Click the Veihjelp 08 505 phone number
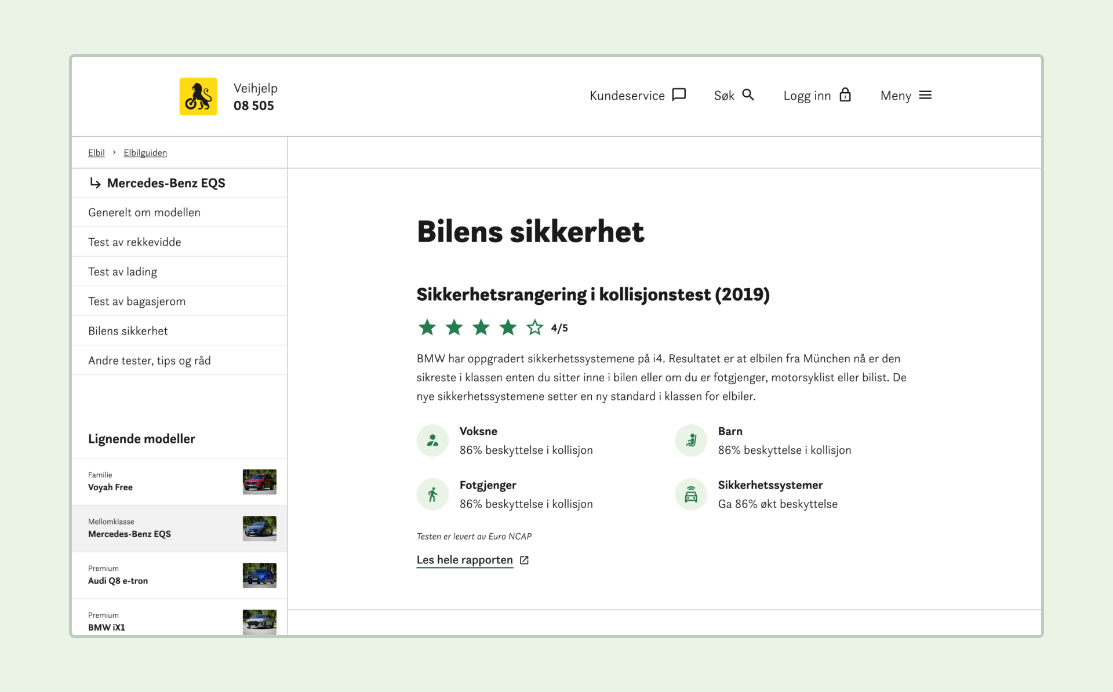This screenshot has height=692, width=1113. pos(254,105)
